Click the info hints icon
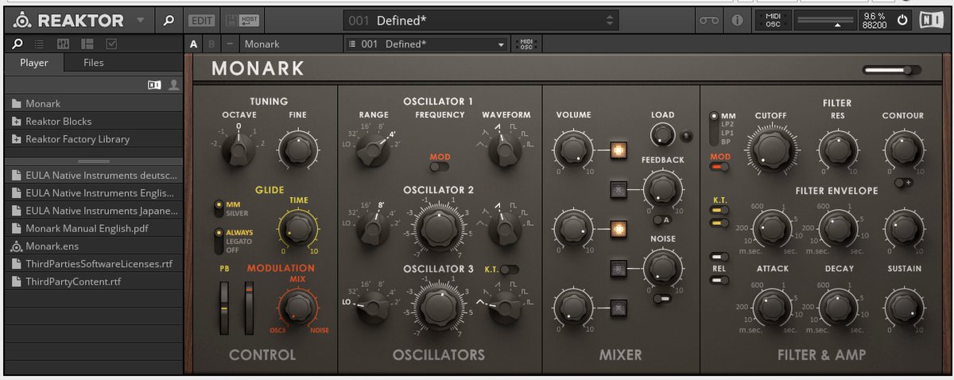The image size is (954, 380). click(738, 21)
